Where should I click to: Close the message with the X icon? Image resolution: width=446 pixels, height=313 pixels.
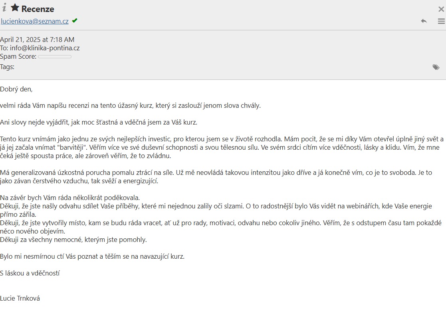(441, 9)
